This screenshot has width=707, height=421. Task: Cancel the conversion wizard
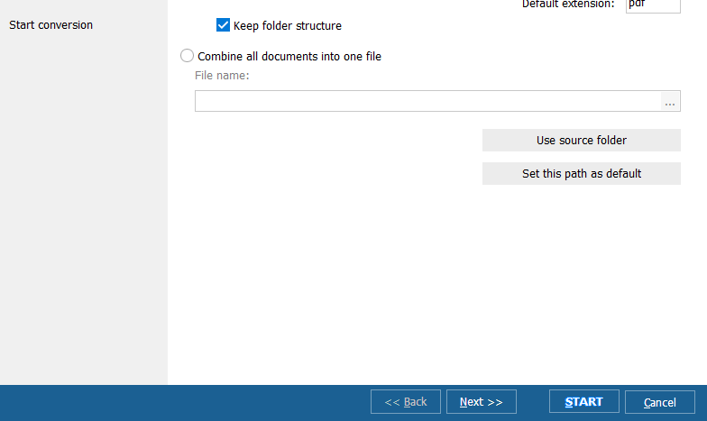tap(659, 402)
